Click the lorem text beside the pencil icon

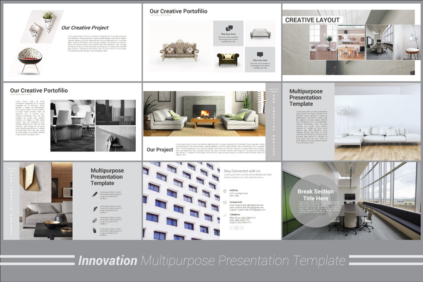(x=111, y=195)
